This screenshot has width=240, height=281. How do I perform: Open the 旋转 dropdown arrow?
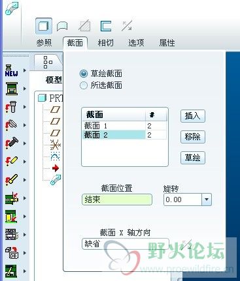pyautogui.click(x=207, y=200)
